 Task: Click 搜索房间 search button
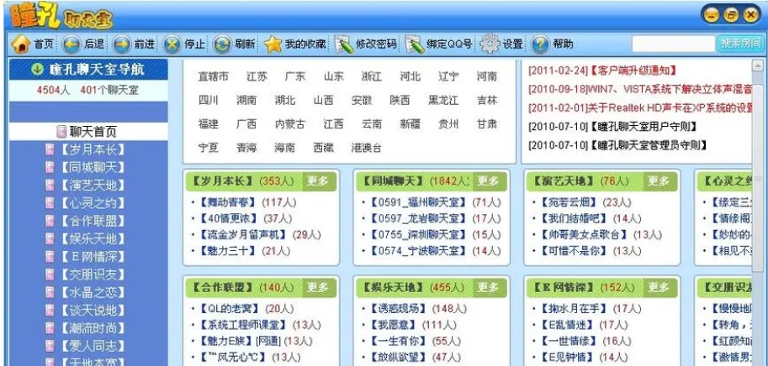click(x=740, y=44)
